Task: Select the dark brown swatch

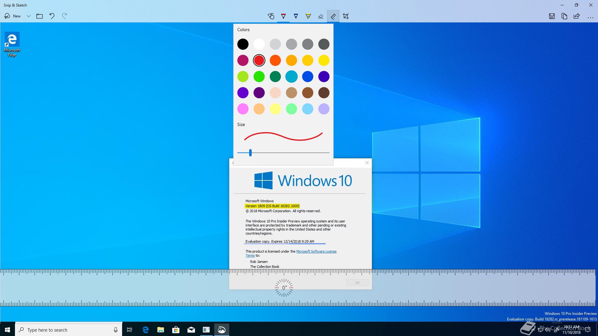Action: [324, 93]
